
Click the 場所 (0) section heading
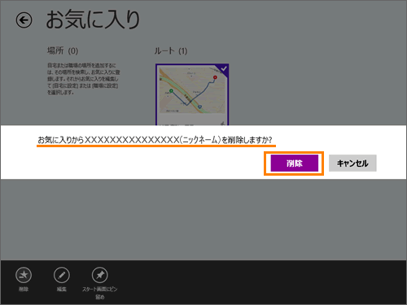coord(63,50)
